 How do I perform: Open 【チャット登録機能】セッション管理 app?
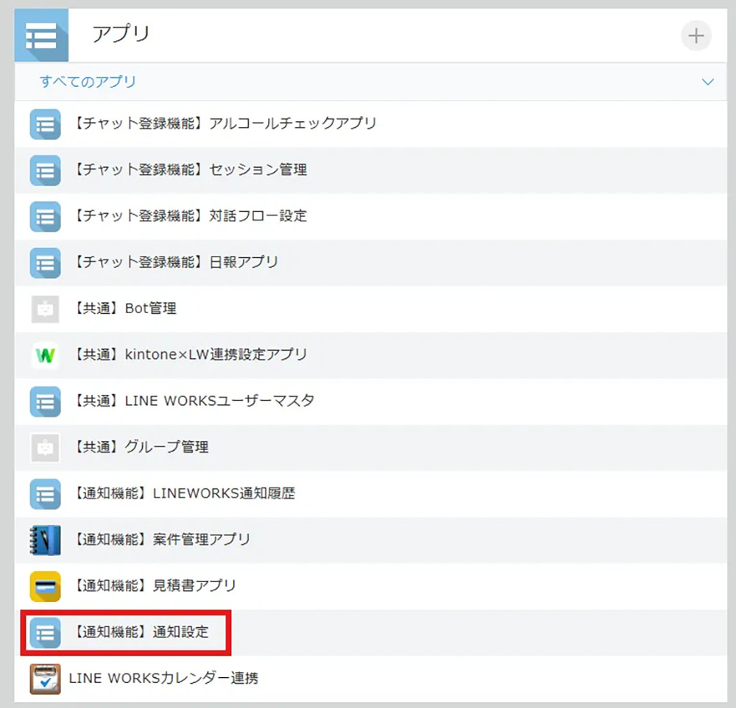click(190, 170)
